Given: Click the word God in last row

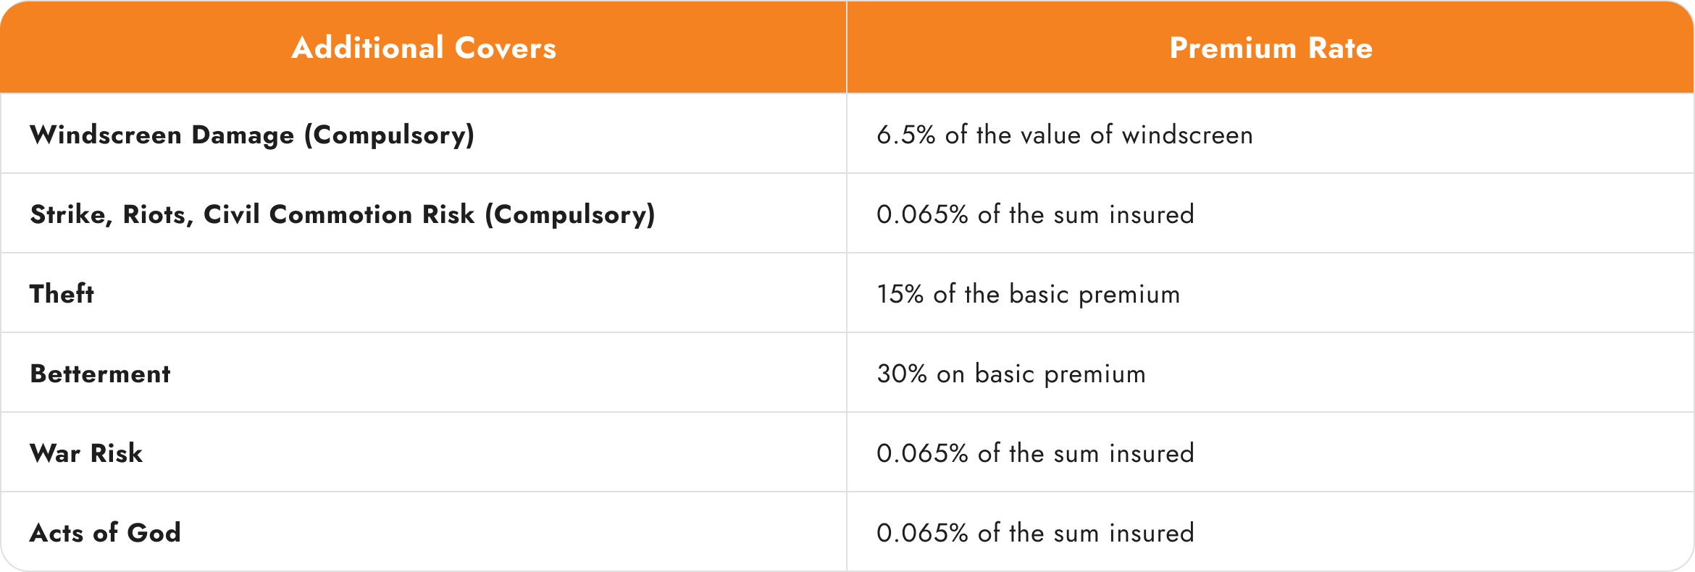Looking at the screenshot, I should [154, 533].
